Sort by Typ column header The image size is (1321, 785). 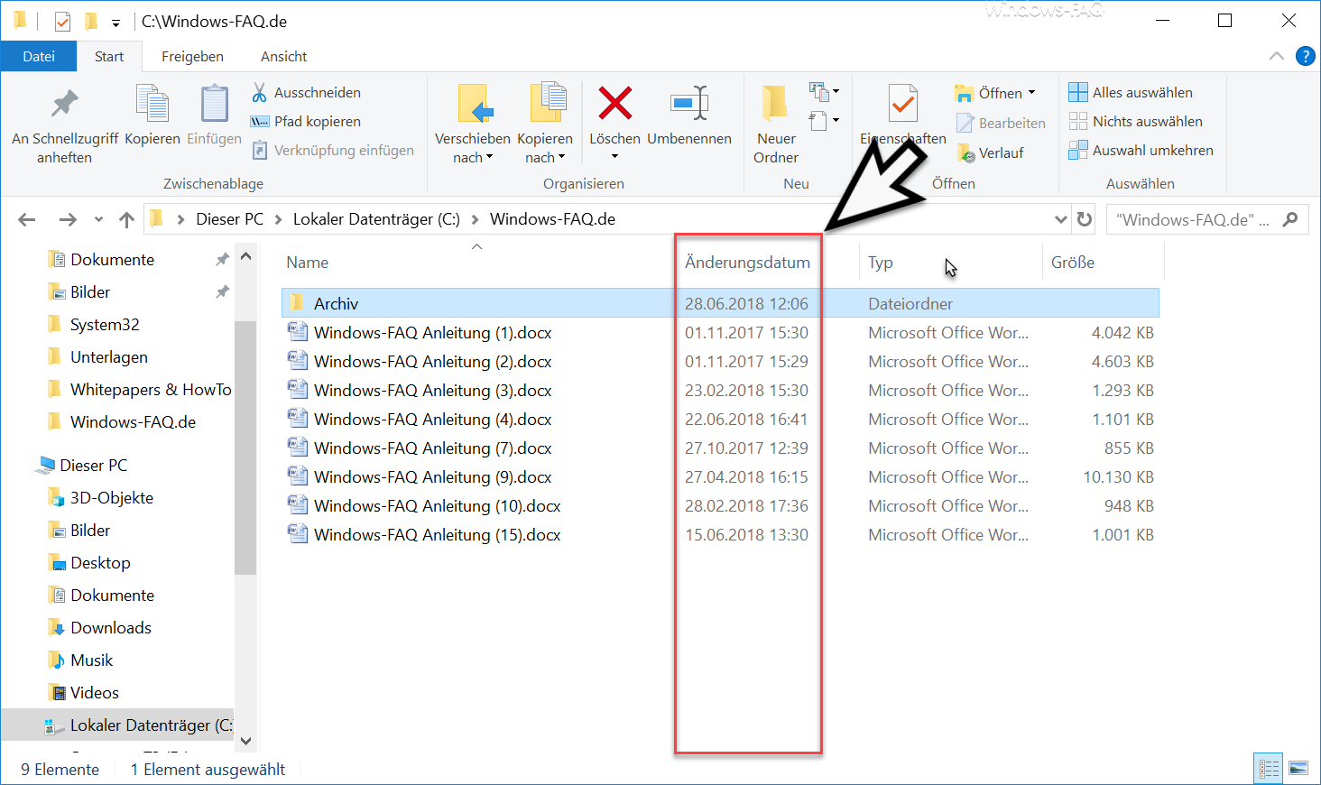point(880,263)
